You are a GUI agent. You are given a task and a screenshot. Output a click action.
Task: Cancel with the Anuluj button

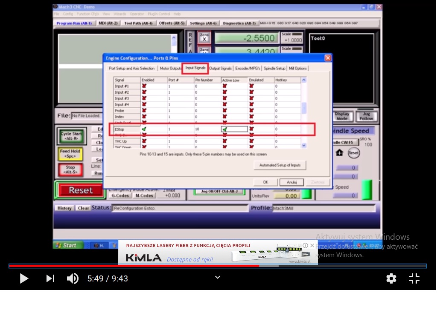pos(291,182)
